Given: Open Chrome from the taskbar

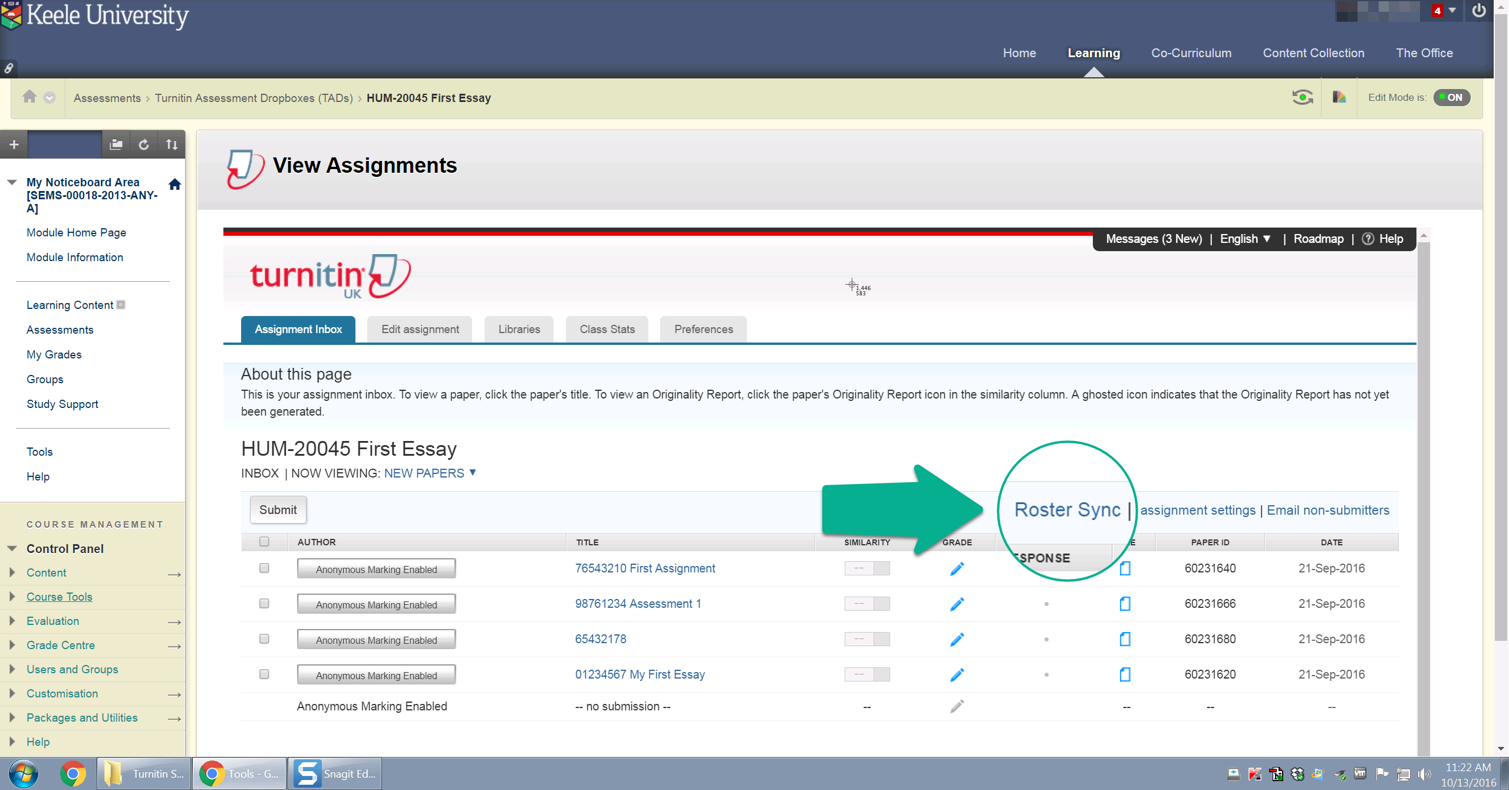Looking at the screenshot, I should (73, 773).
